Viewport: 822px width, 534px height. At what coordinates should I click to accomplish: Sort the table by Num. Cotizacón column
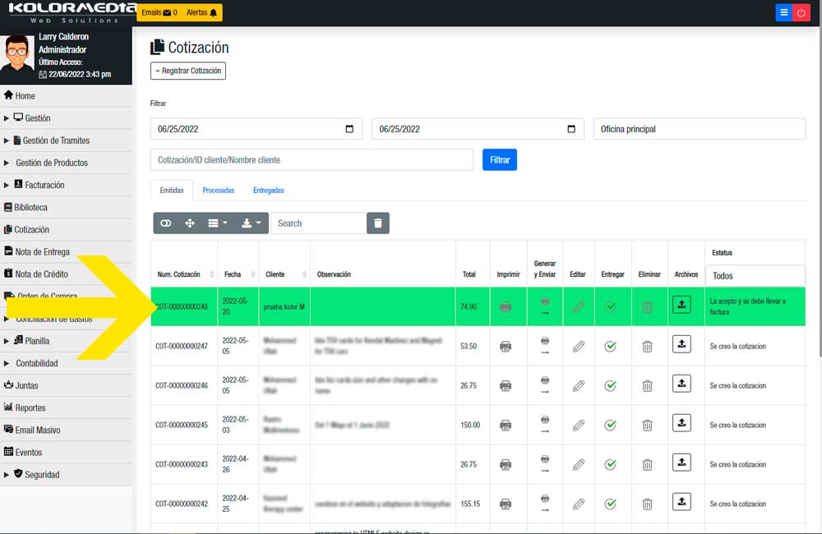(184, 274)
